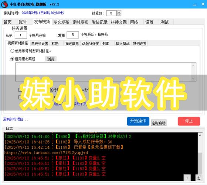Click the videos-per-account number field
This screenshot has height=185, width=207.
73,35
